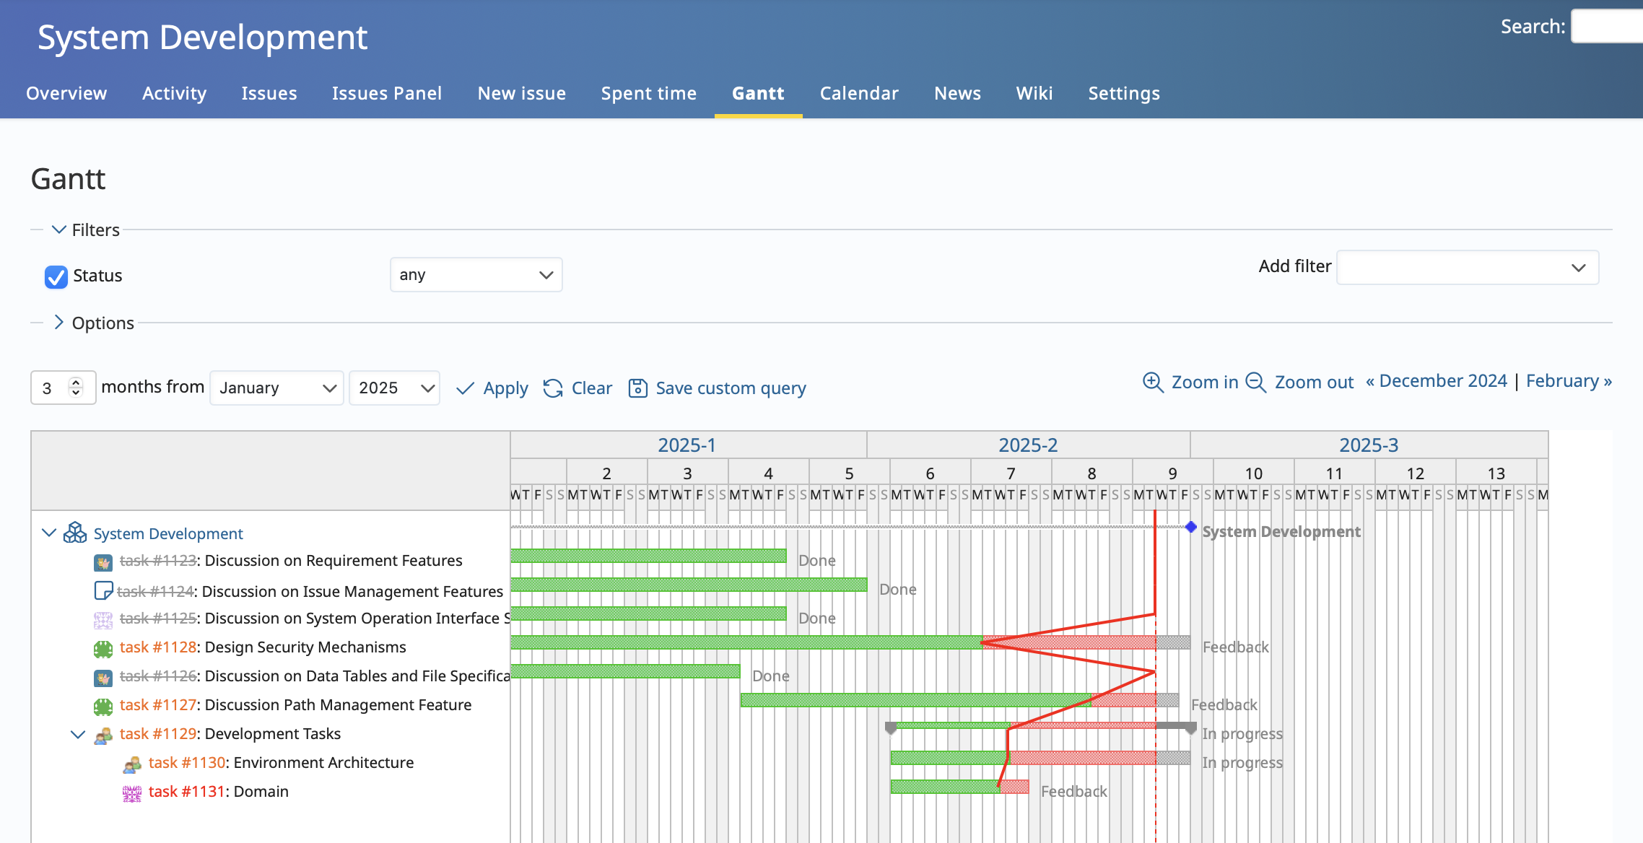
Task: Open task #1127 link
Action: coord(158,704)
